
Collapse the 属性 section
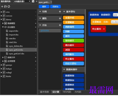coord(40,18)
